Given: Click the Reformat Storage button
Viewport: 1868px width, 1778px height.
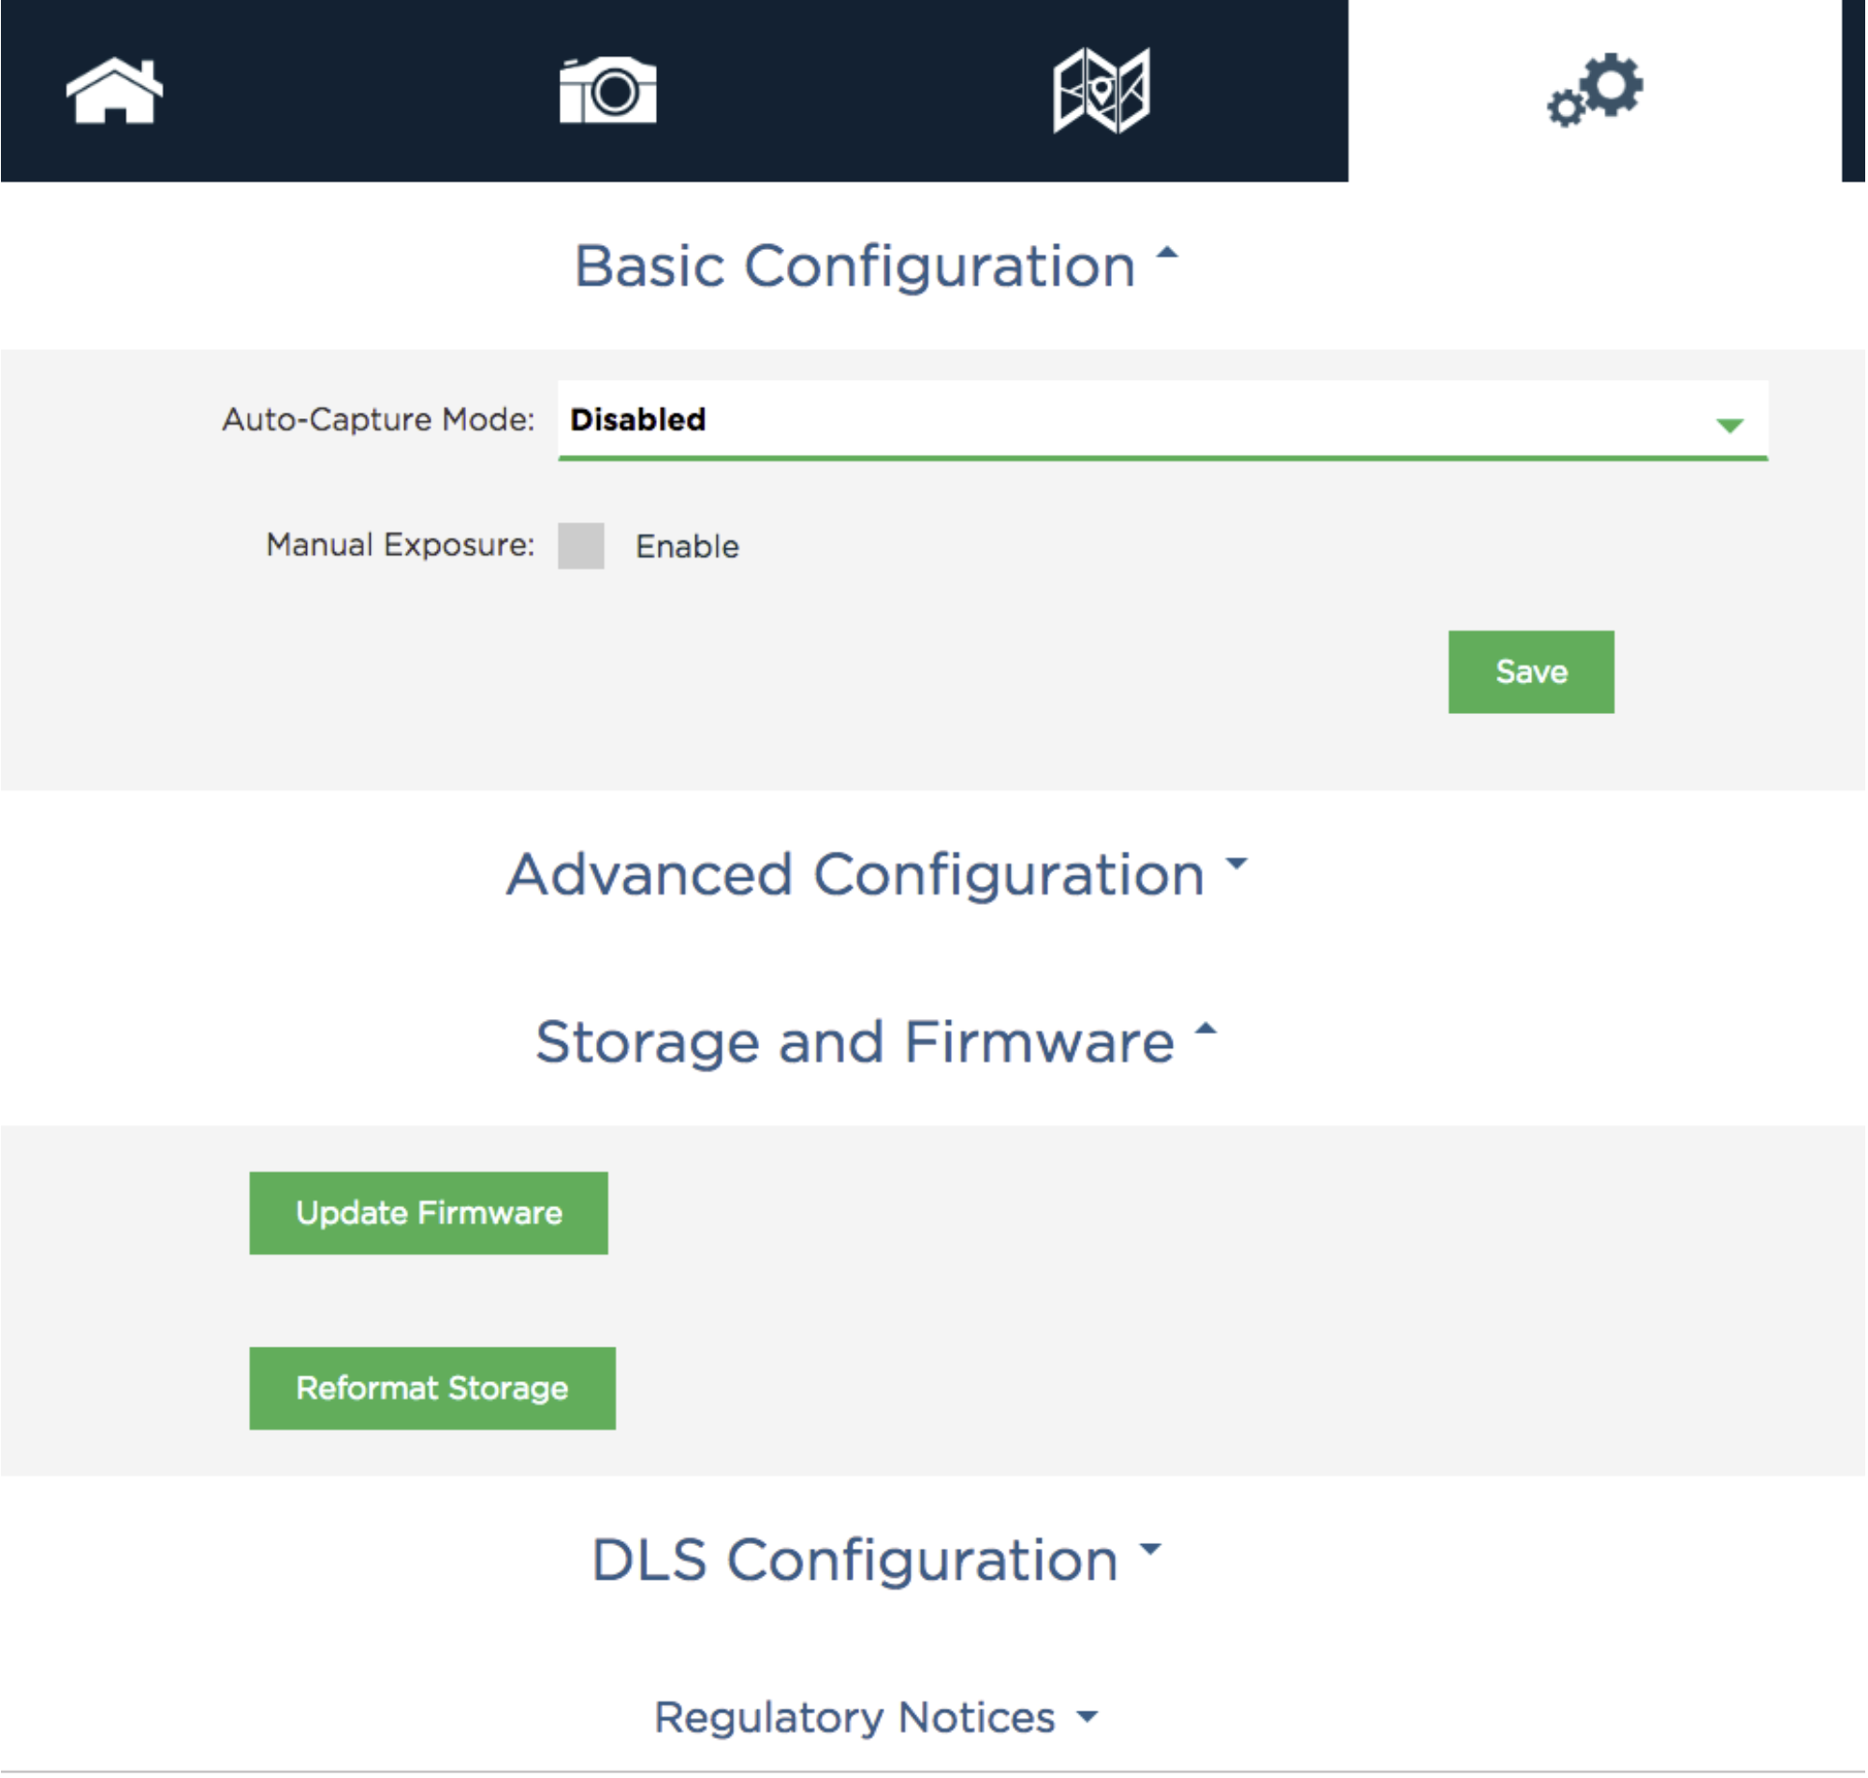Looking at the screenshot, I should 433,1390.
